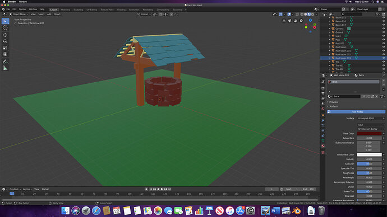387x217 pixels.
Task: Select the Annotate tool
Action: coord(5,62)
